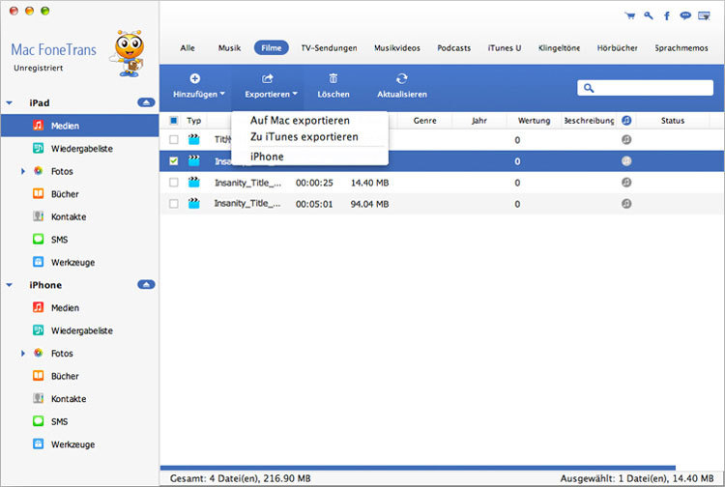
Task: Select the Filme tab
Action: pos(271,47)
